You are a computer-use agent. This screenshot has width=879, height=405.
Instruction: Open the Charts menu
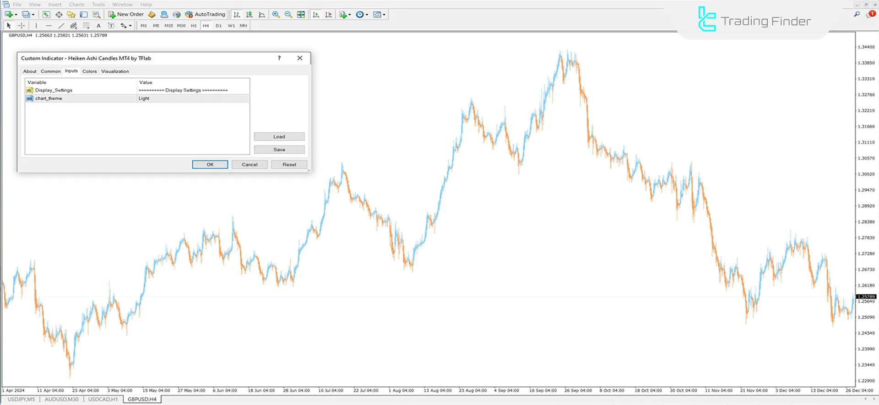(76, 5)
